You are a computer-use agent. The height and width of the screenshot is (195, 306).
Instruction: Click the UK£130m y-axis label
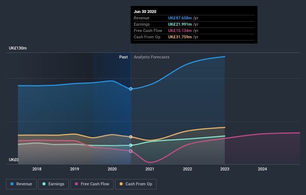click(18, 48)
